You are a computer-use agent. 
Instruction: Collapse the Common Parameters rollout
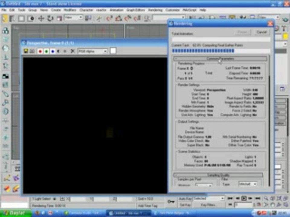220,59
